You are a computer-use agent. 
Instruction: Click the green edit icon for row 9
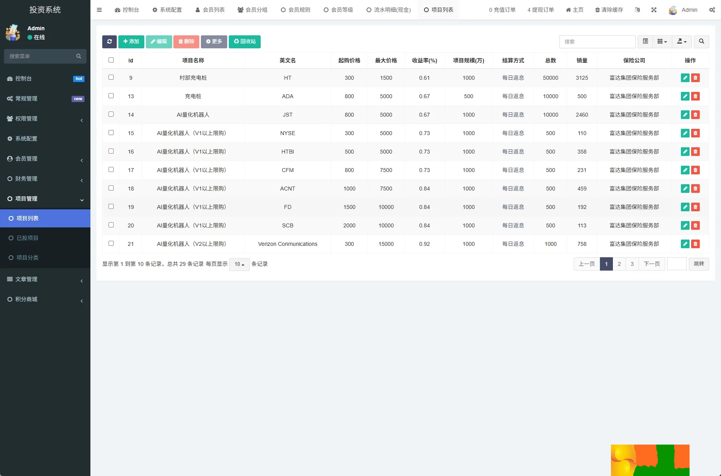click(685, 78)
